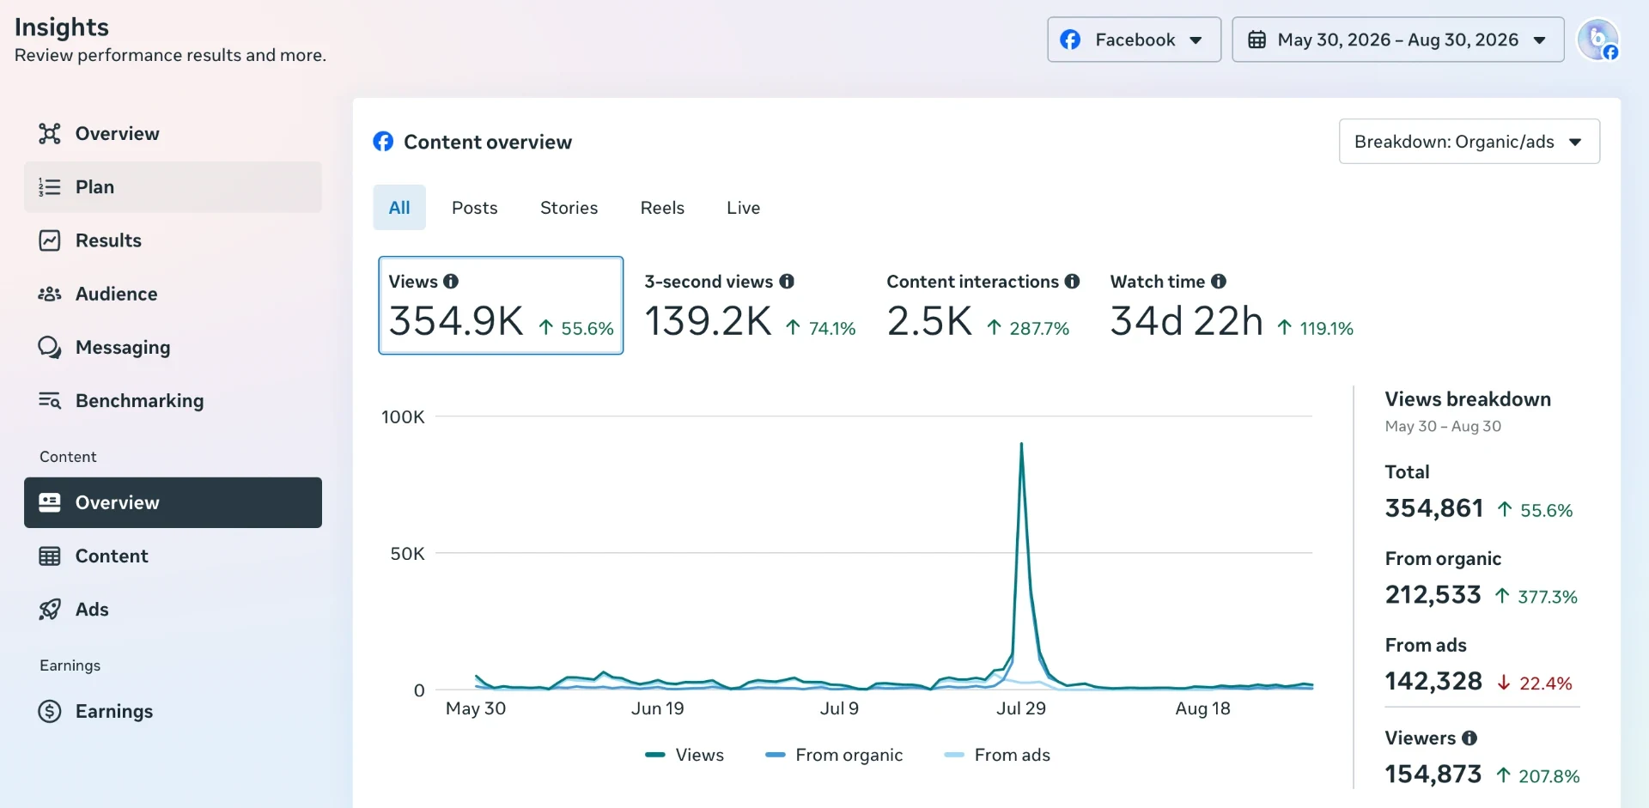The image size is (1649, 808).
Task: Click the 100K y-axis label
Action: (x=403, y=417)
